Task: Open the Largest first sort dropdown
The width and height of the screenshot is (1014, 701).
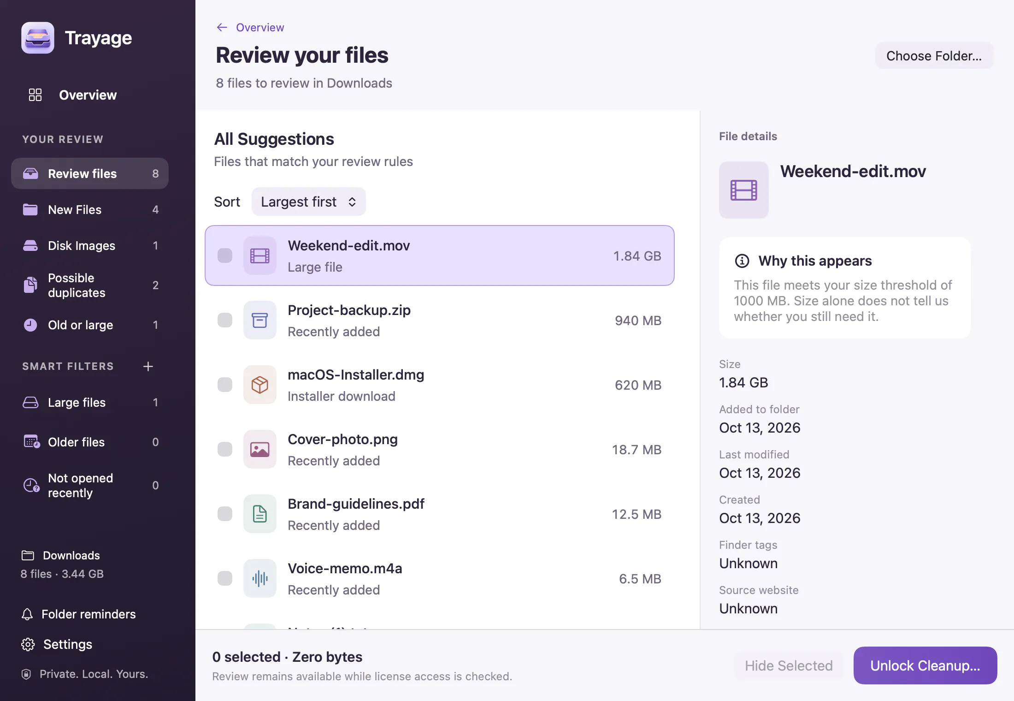Action: click(x=308, y=202)
